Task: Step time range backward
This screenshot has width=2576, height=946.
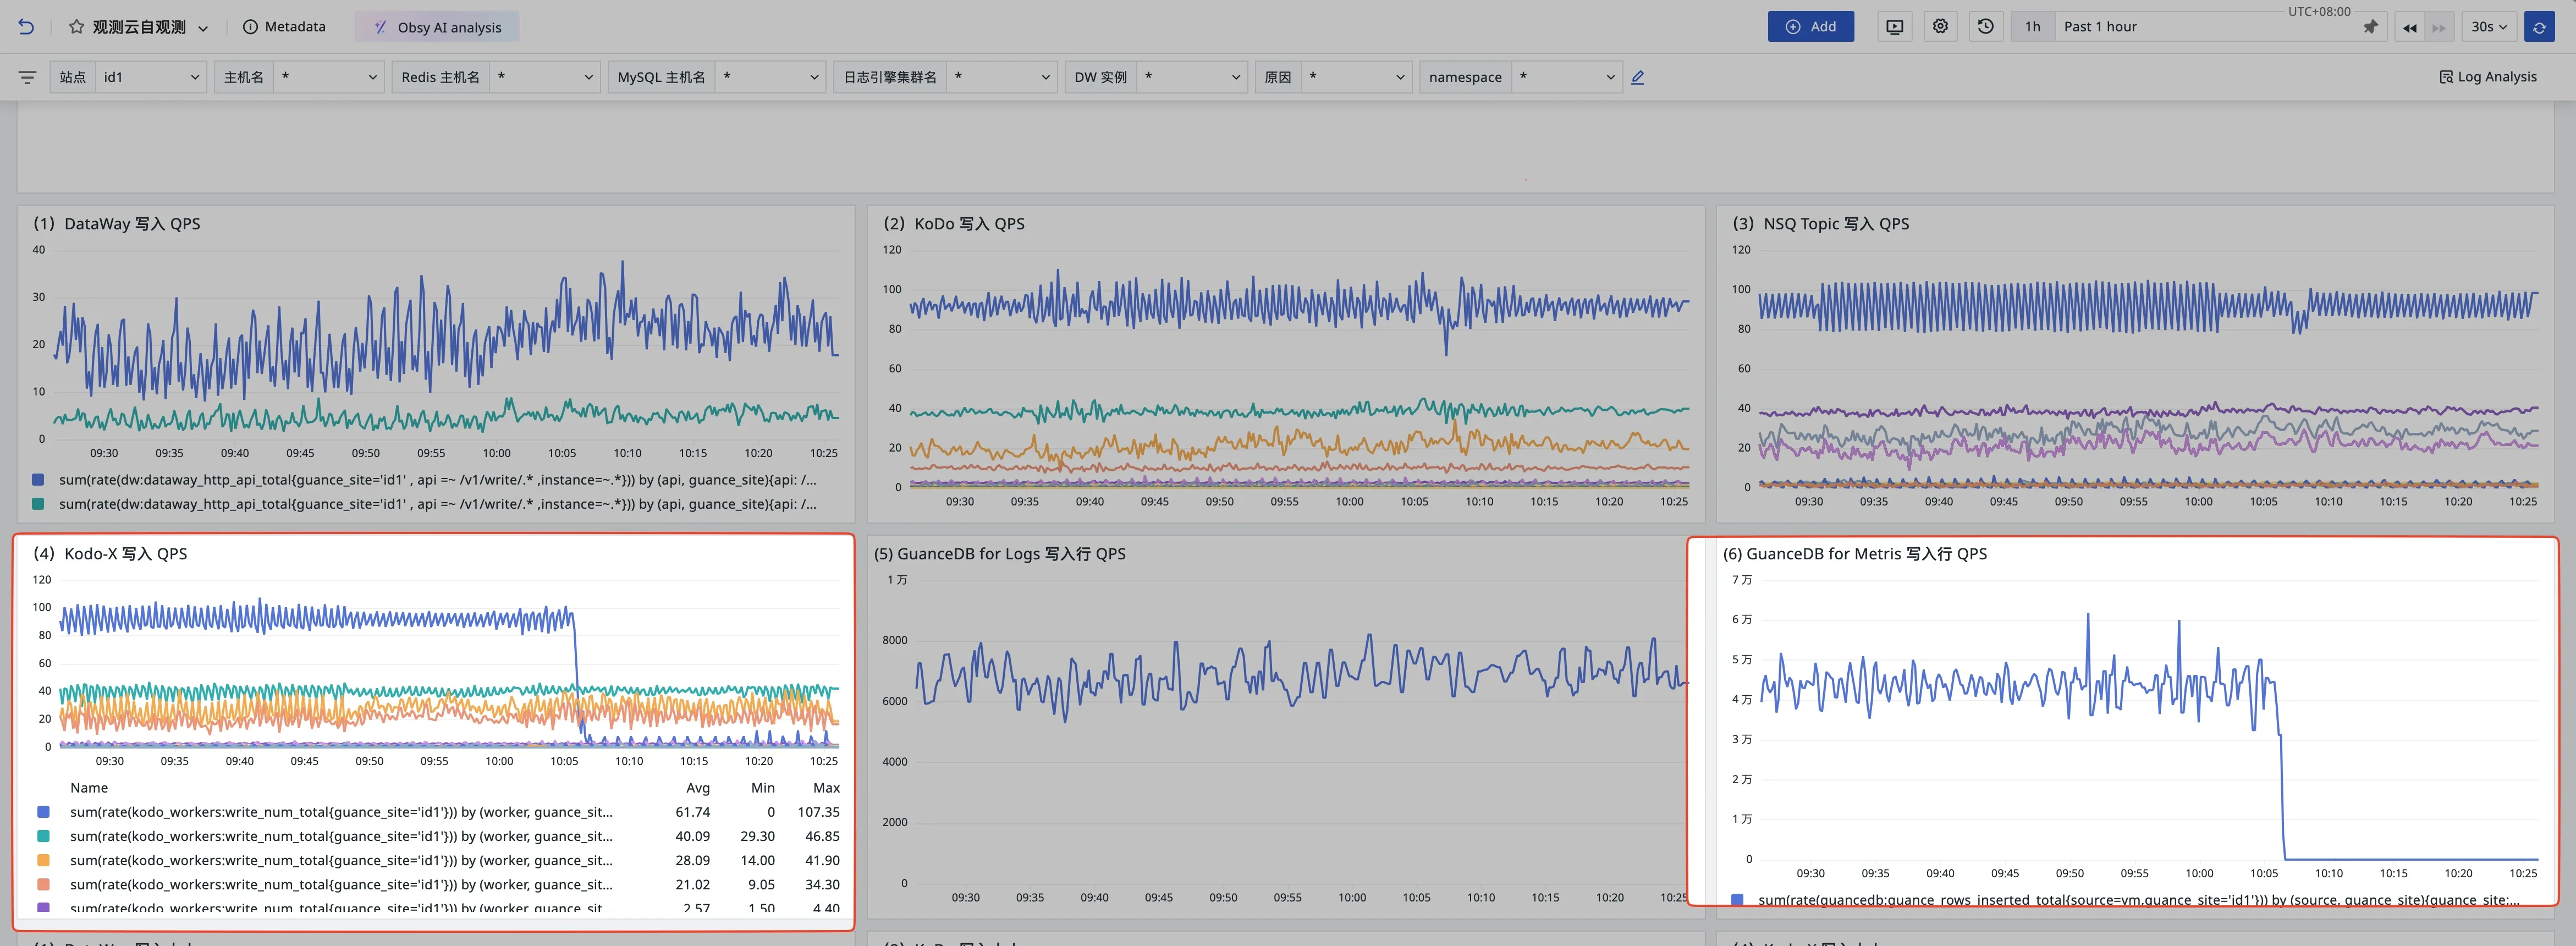Action: point(2409,27)
